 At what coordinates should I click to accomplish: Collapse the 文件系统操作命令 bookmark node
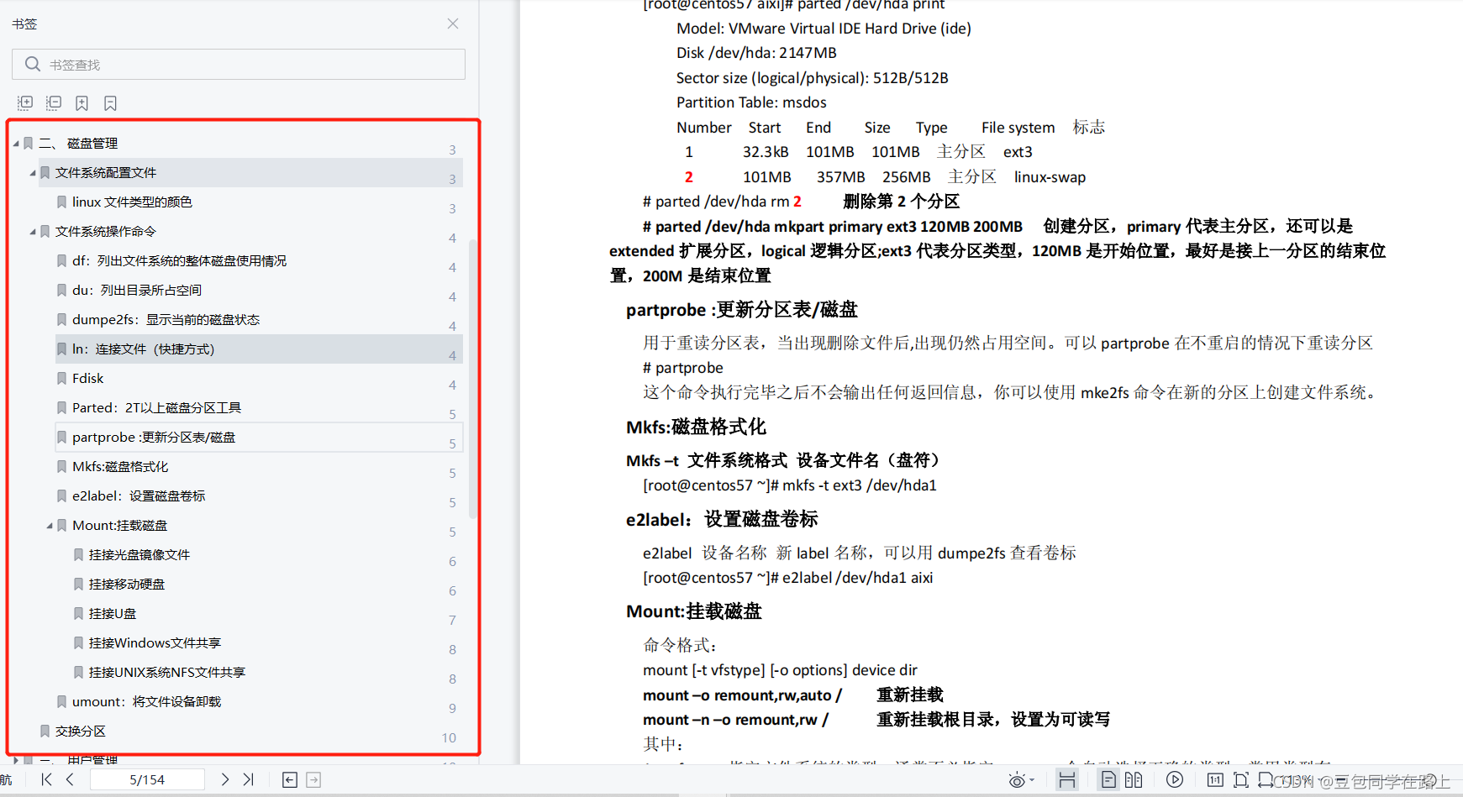[x=33, y=232]
